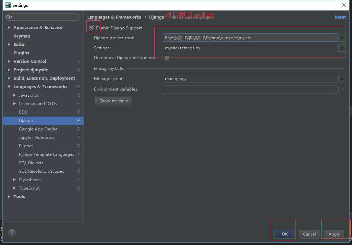Expand Appearance & Behavior section
Image resolution: width=352 pixels, height=245 pixels.
coord(9,28)
